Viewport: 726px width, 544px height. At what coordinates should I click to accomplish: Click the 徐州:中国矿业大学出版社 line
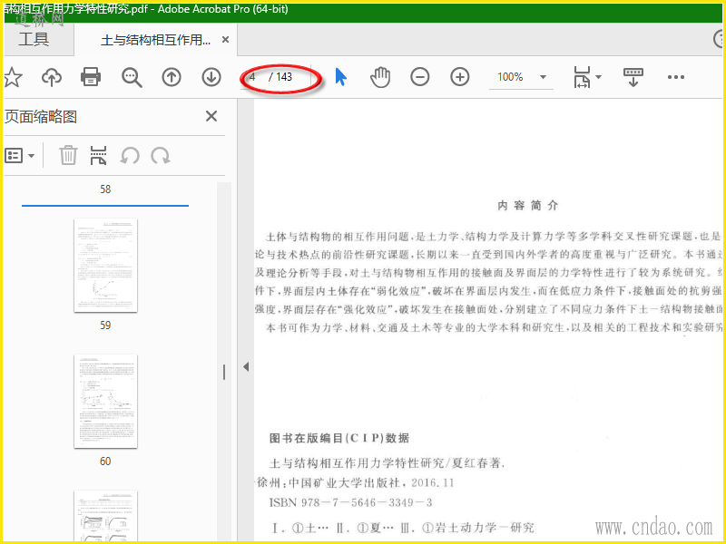(x=355, y=483)
